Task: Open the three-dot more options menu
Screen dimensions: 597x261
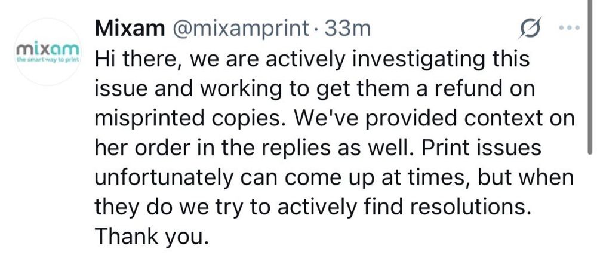Action: point(569,28)
